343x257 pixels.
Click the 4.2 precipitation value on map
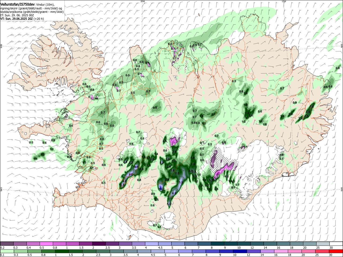click(227, 176)
